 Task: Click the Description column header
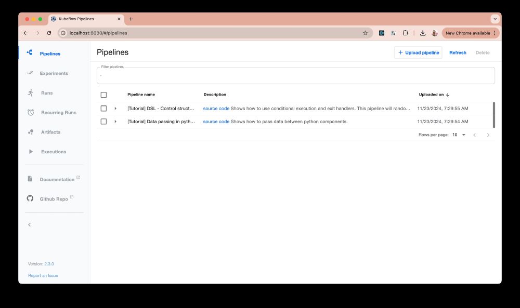point(215,95)
